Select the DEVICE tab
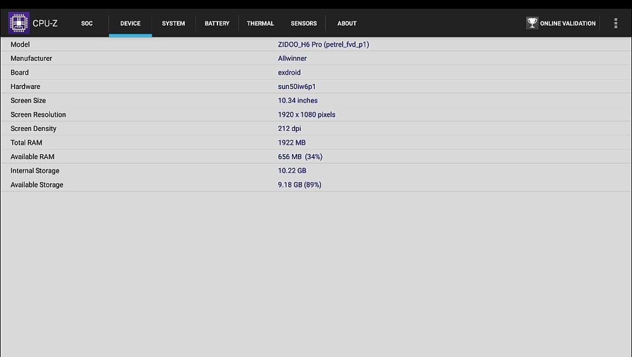The width and height of the screenshot is (632, 357). coord(130,23)
